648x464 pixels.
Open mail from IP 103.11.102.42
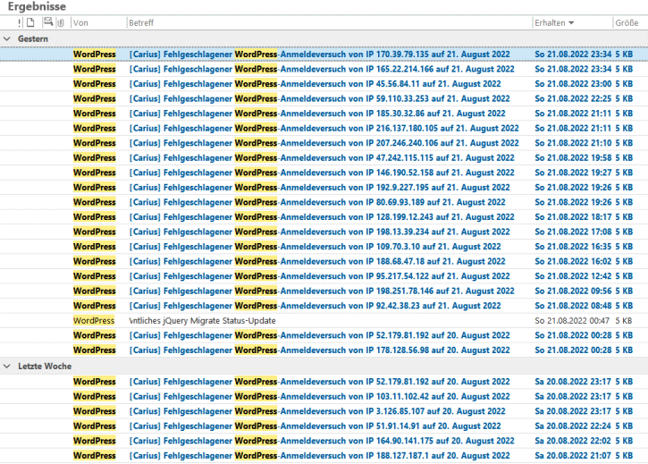(x=324, y=396)
